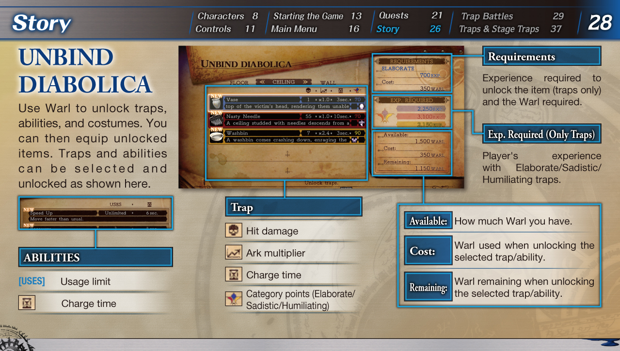620x351 pixels.
Task: Go to the previous category with the left arrows
Action: pos(262,82)
